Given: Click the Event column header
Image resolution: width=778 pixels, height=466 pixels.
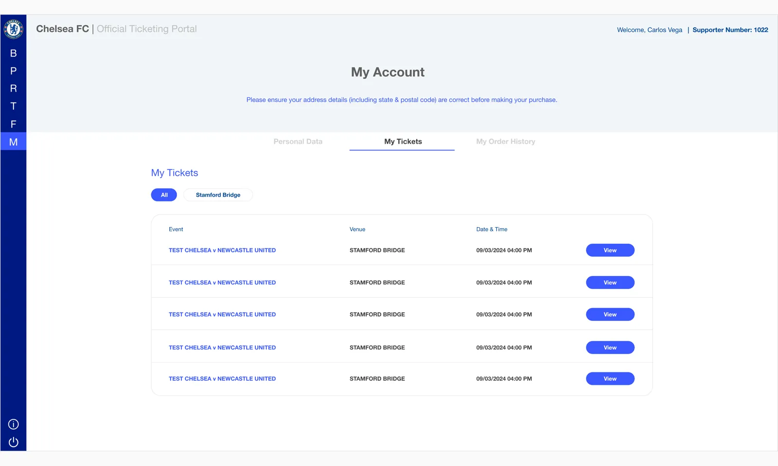Looking at the screenshot, I should tap(176, 230).
